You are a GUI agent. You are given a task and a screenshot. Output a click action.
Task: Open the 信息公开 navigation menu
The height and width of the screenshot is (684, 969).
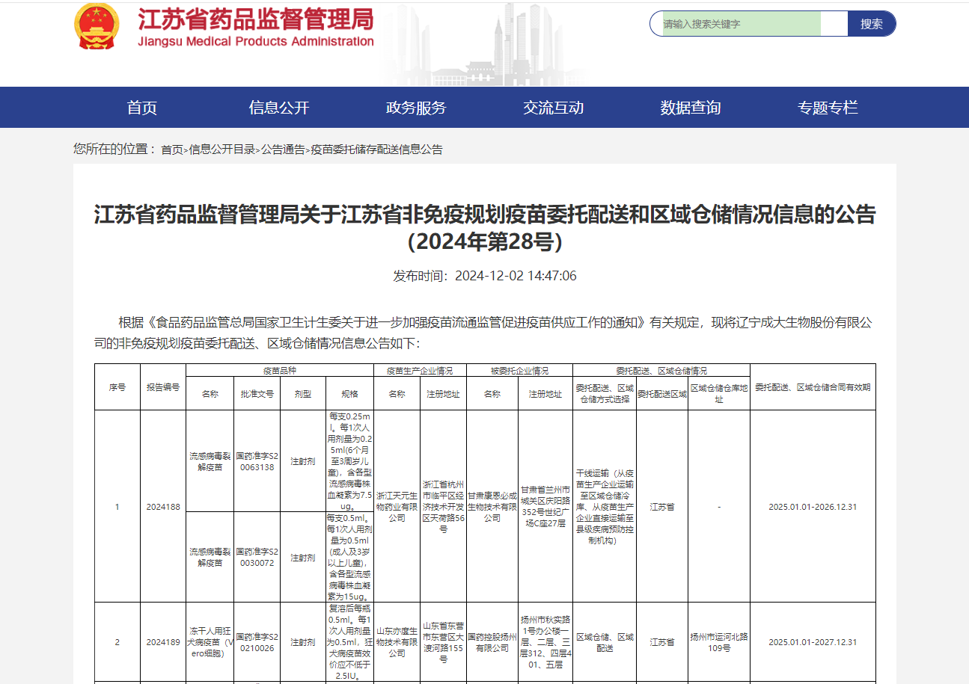pos(278,108)
